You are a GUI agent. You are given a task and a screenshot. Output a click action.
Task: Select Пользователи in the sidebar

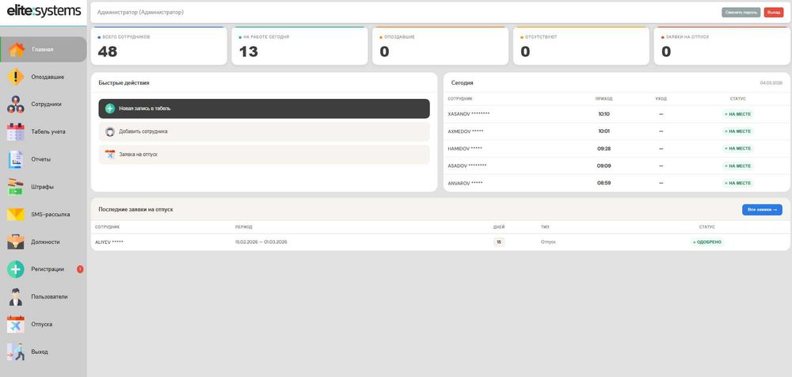coord(44,297)
